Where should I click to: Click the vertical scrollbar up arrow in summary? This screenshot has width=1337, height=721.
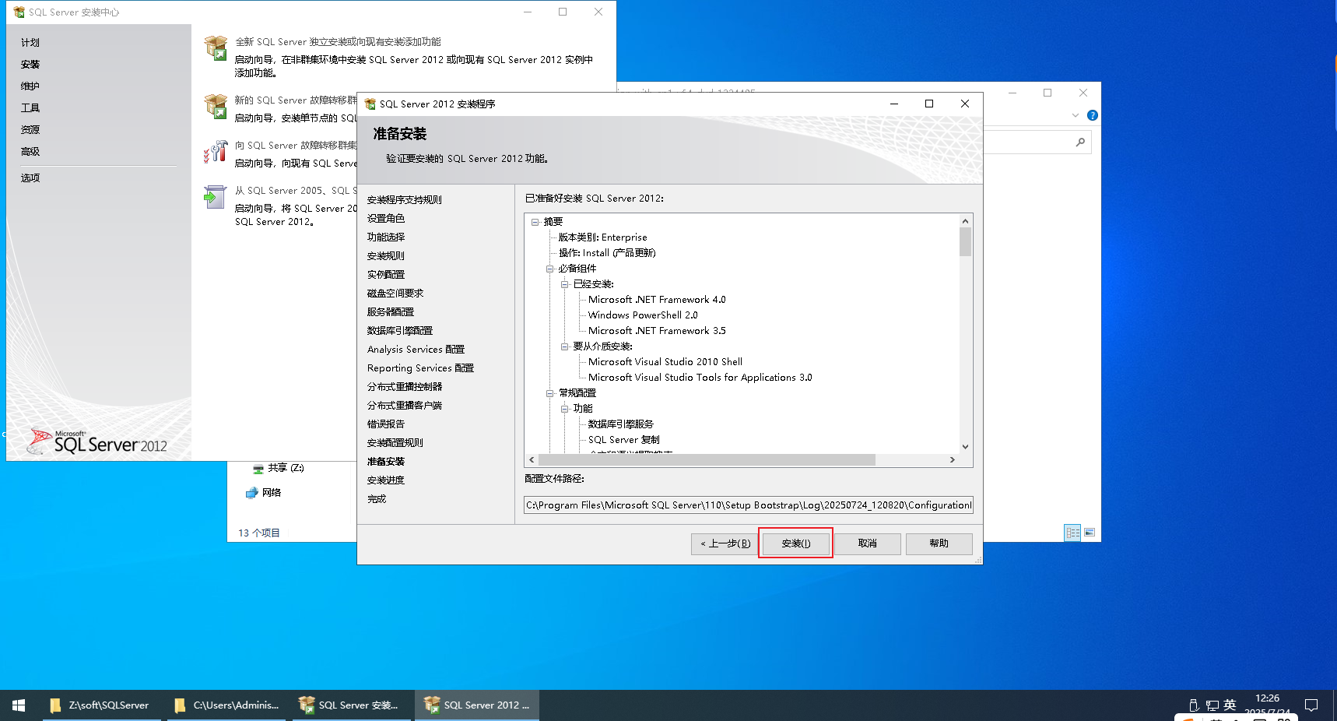click(965, 221)
